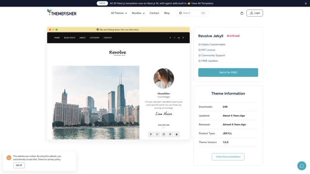Viewport: 310px width, 174px height.
Task: Click the Travel Blogger subtitle
Action: pos(164,97)
